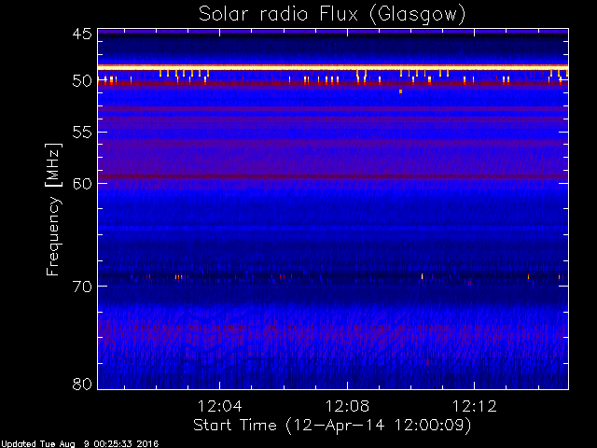
Task: Click the 'Start Time (12-Apr-14 12:00:09)' label
Action: 332,426
